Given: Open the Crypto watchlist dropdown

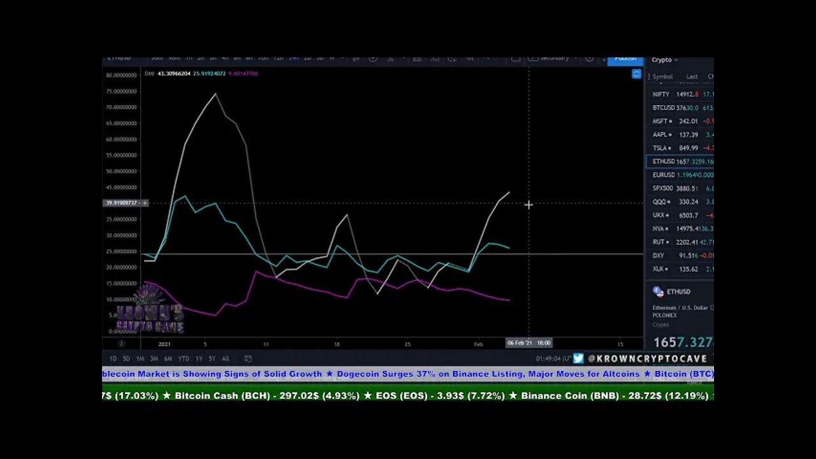Looking at the screenshot, I should [x=664, y=60].
